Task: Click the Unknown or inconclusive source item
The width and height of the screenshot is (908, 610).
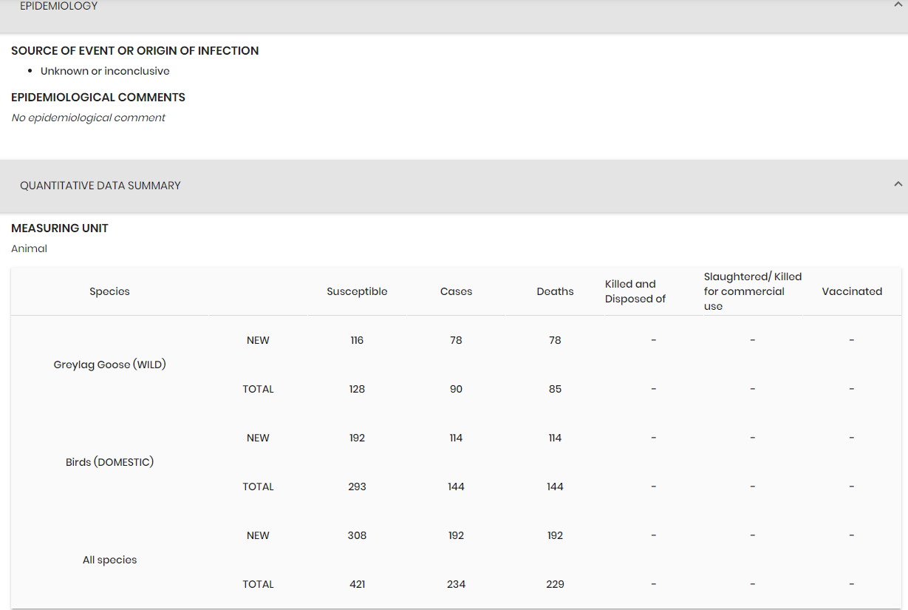Action: click(x=105, y=71)
